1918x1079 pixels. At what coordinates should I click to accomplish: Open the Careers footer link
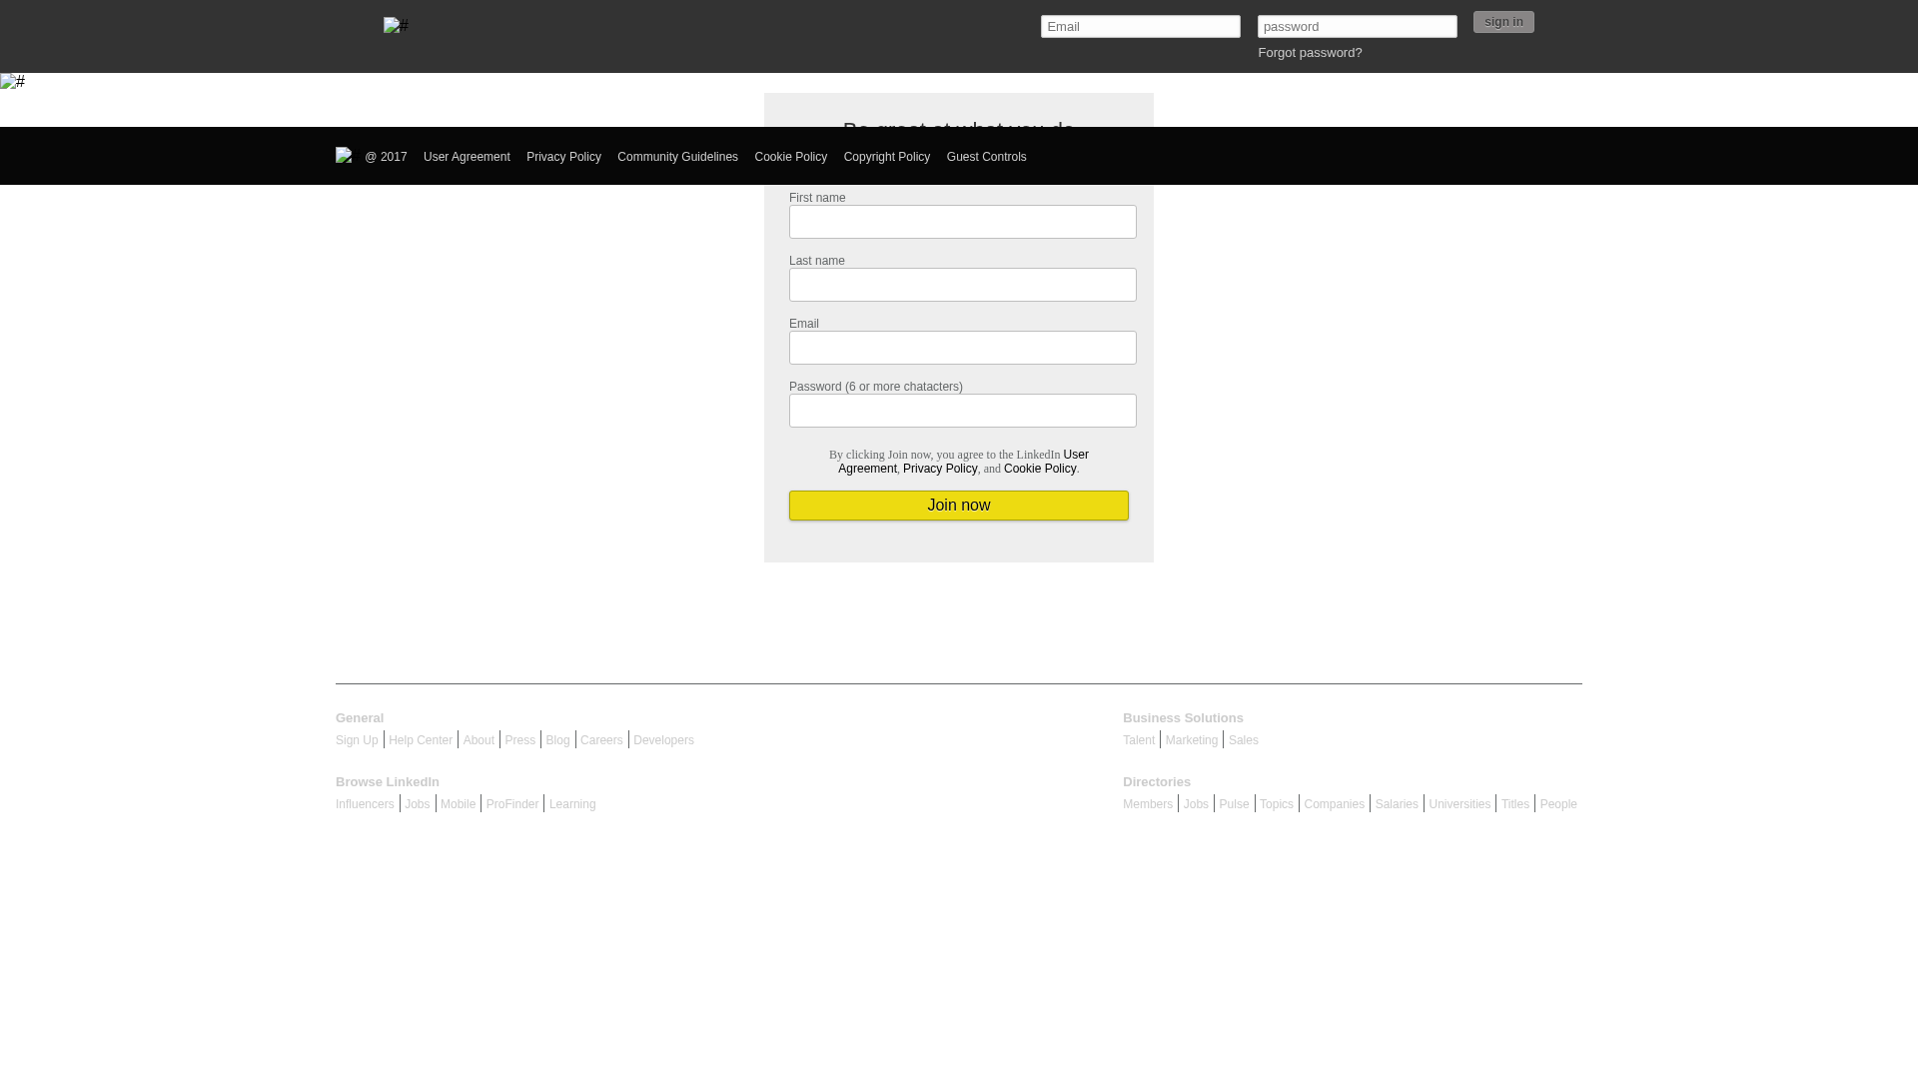click(601, 740)
